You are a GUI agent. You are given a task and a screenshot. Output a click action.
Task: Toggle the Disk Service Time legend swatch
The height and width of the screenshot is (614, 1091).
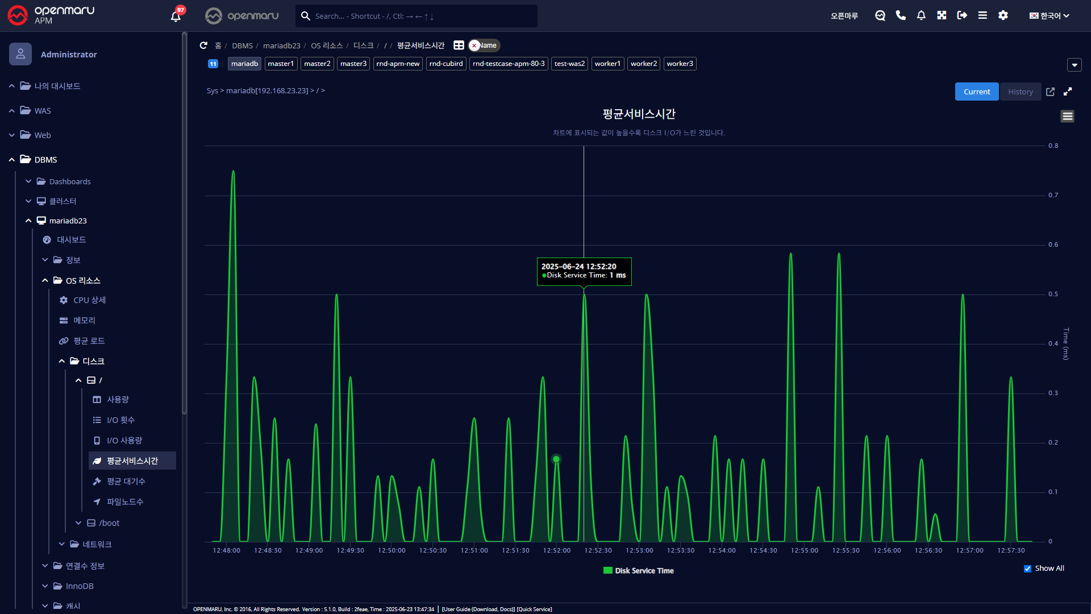pyautogui.click(x=607, y=571)
